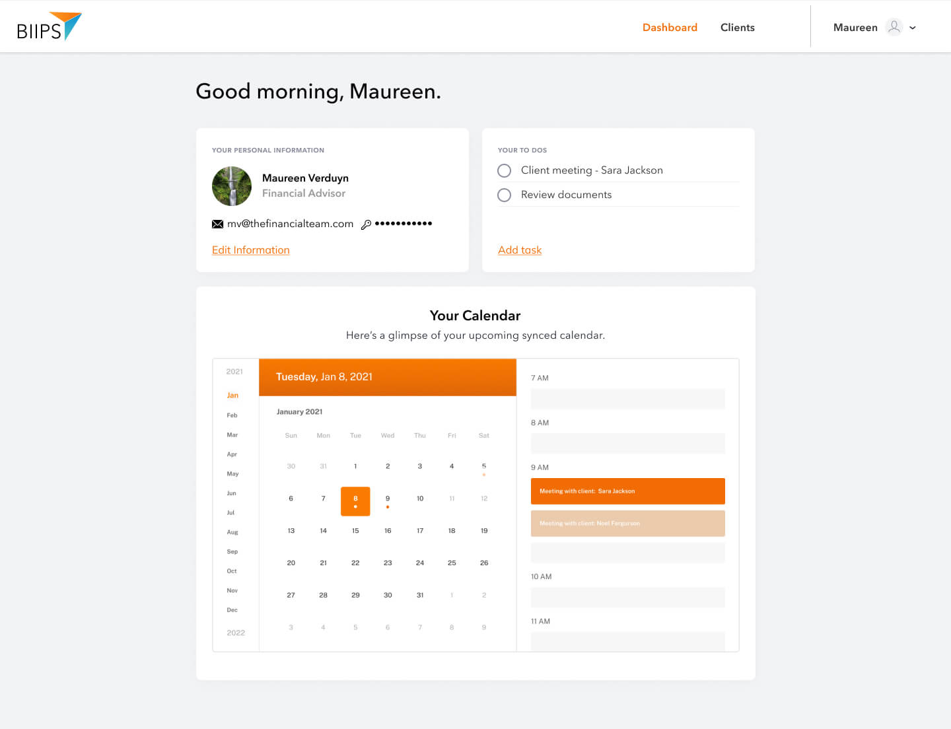Click the key password icon
The height and width of the screenshot is (729, 951).
point(366,225)
